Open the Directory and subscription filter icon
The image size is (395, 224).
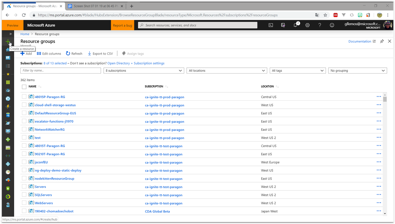click(283, 25)
